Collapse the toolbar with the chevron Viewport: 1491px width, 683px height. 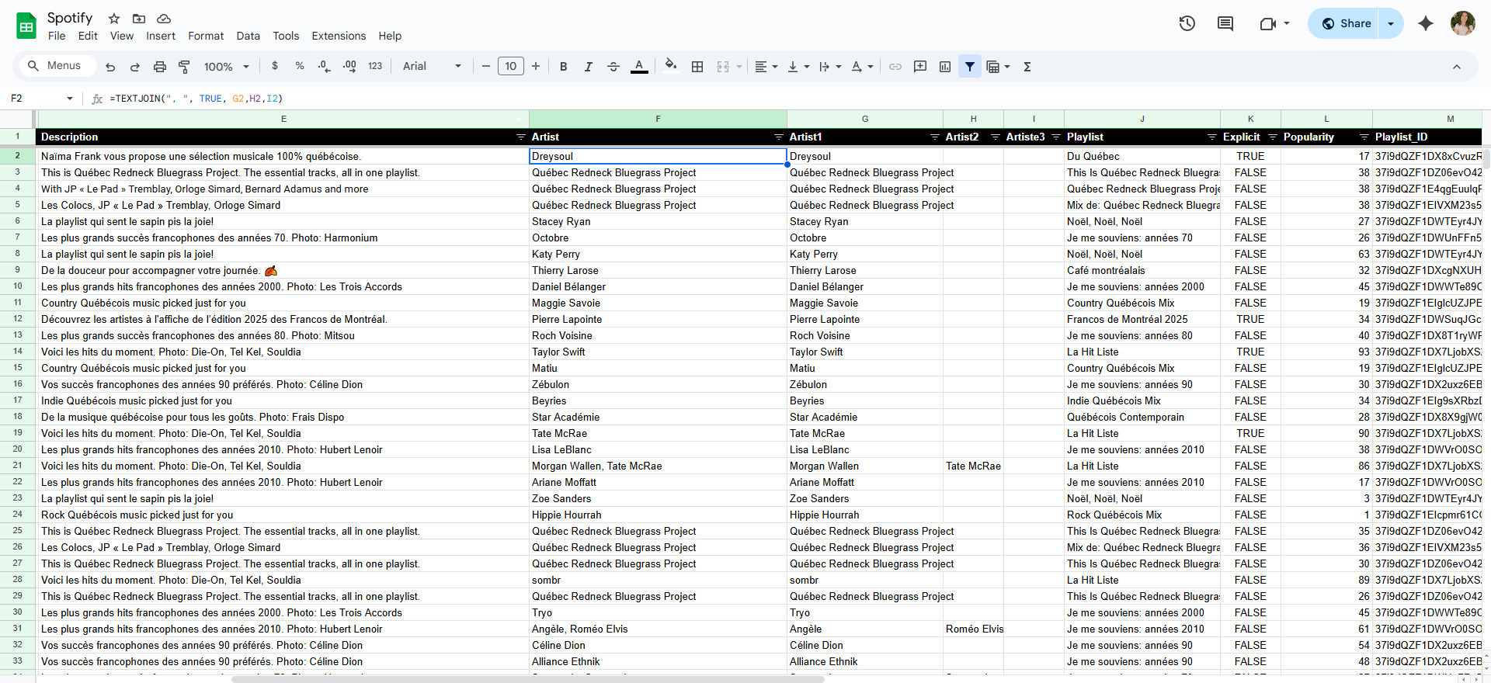click(1457, 67)
